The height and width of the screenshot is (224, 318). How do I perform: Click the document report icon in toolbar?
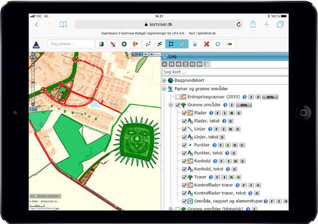(x=195, y=44)
